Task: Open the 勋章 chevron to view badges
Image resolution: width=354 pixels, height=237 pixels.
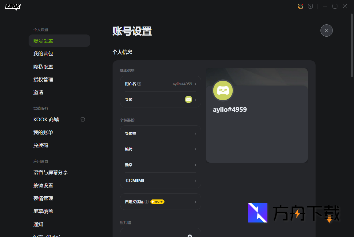Action: tap(195, 165)
